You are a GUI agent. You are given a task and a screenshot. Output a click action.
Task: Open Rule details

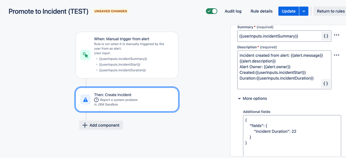(261, 11)
